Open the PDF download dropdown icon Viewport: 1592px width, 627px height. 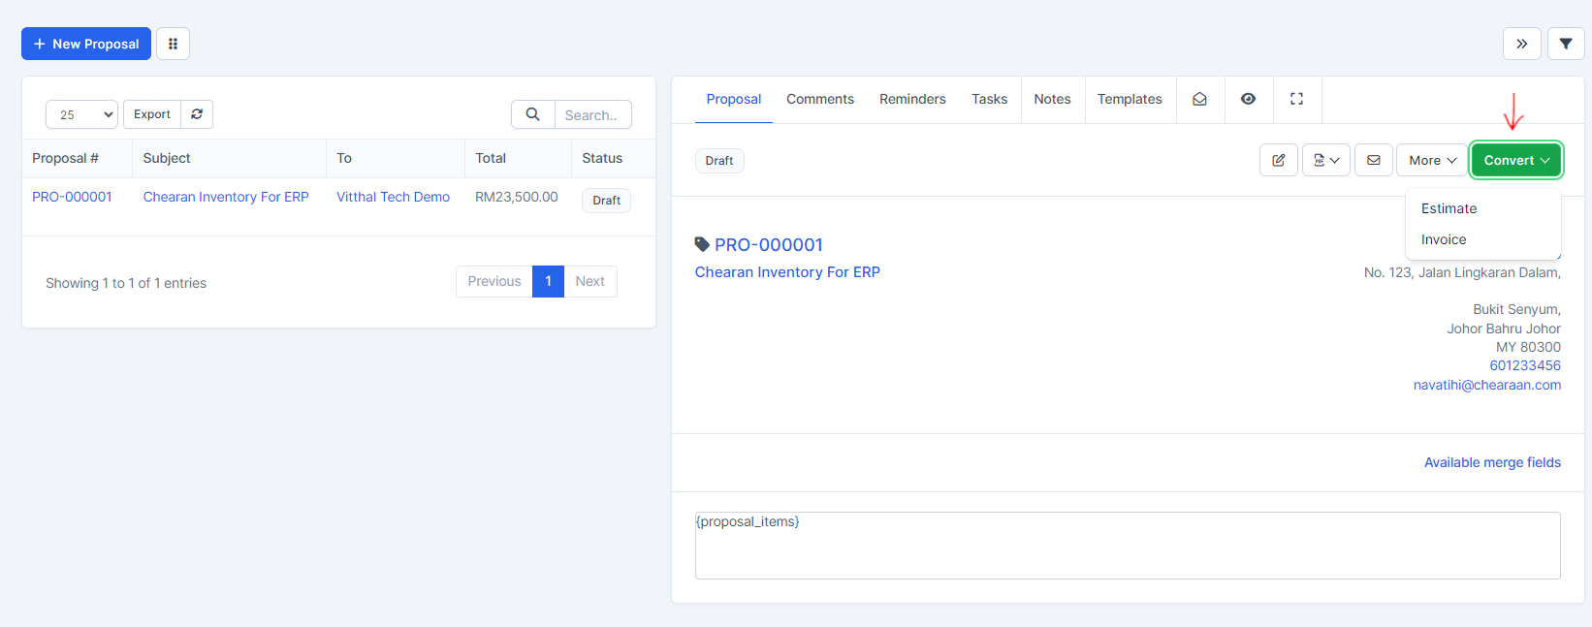coord(1325,160)
